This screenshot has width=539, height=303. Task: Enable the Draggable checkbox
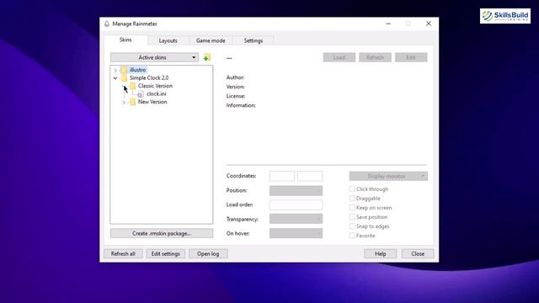(x=352, y=199)
